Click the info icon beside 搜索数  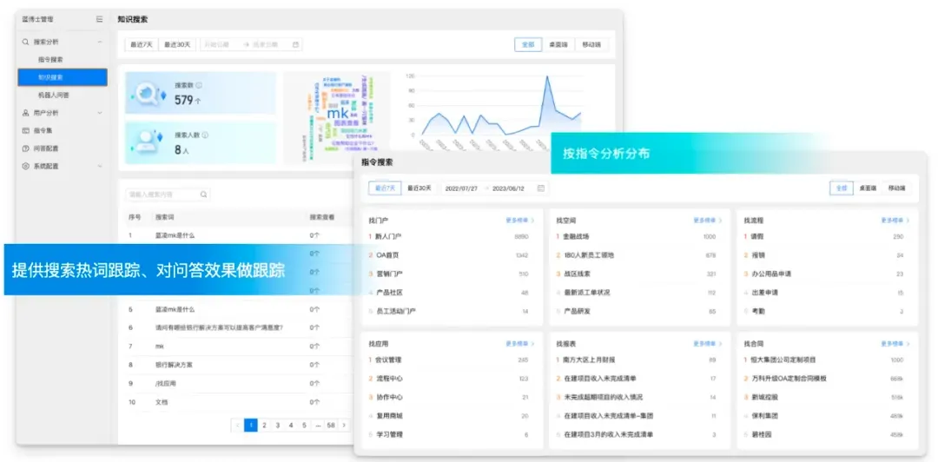tap(199, 86)
